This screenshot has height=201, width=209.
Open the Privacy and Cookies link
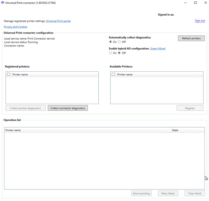point(16,27)
